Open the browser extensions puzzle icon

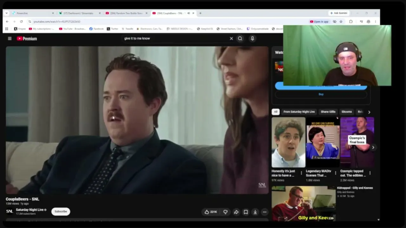tap(351, 22)
